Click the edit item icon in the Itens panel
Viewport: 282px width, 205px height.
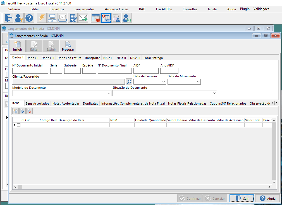(22, 111)
